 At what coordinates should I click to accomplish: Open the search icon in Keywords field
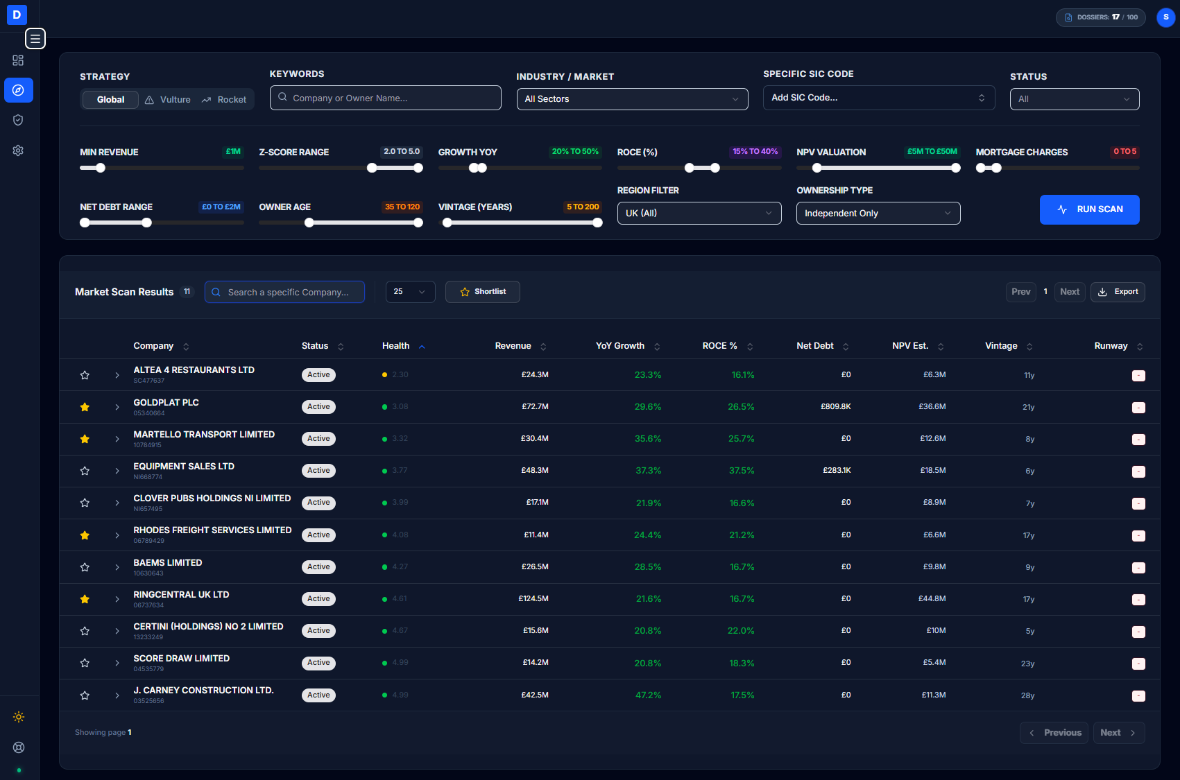(282, 98)
